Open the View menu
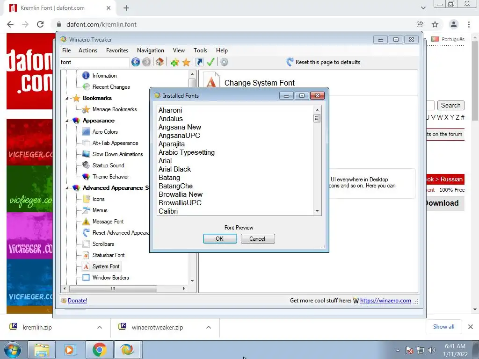The image size is (479, 359). 179,50
